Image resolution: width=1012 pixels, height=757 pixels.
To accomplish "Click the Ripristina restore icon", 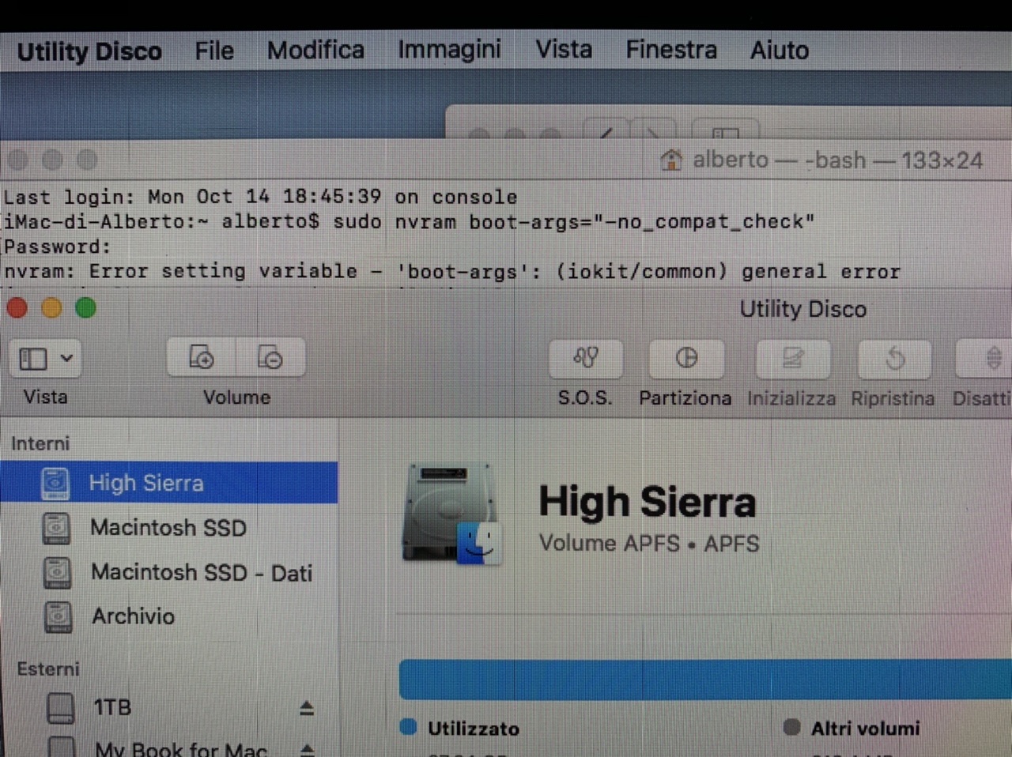I will pos(894,360).
